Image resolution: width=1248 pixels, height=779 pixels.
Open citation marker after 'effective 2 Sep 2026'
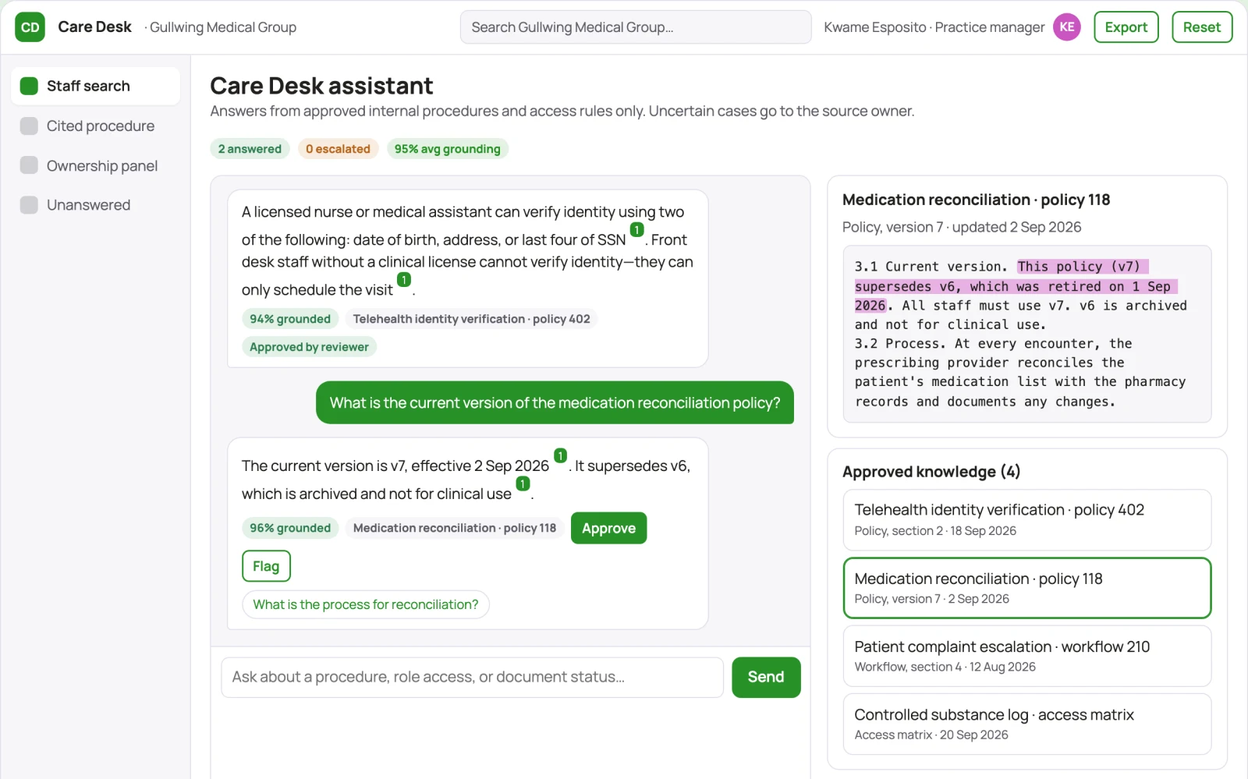[560, 456]
